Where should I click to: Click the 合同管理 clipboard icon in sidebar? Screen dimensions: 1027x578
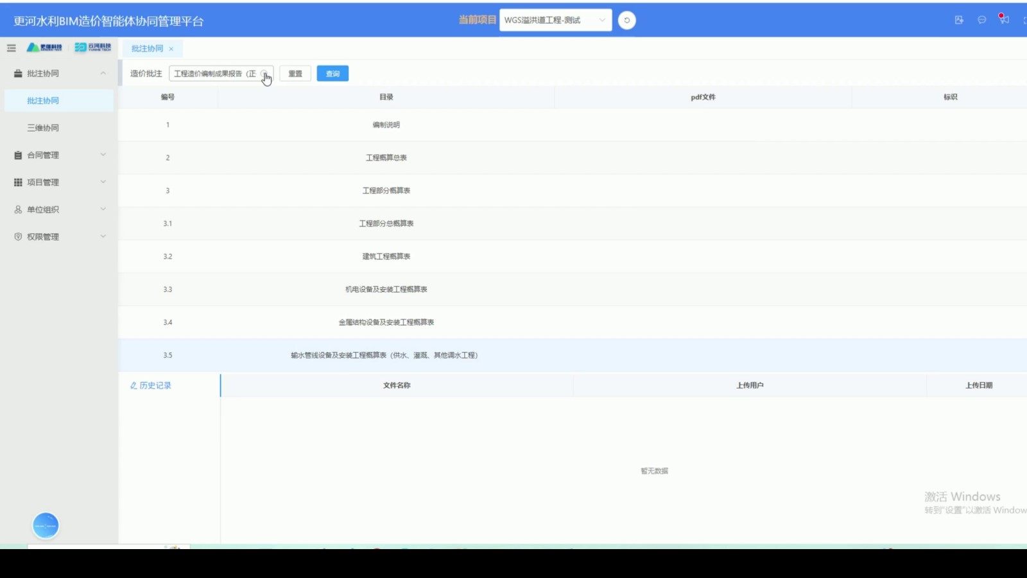point(18,155)
